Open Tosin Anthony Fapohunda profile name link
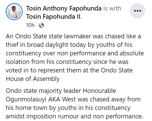The height and width of the screenshot is (121, 152). point(64,8)
